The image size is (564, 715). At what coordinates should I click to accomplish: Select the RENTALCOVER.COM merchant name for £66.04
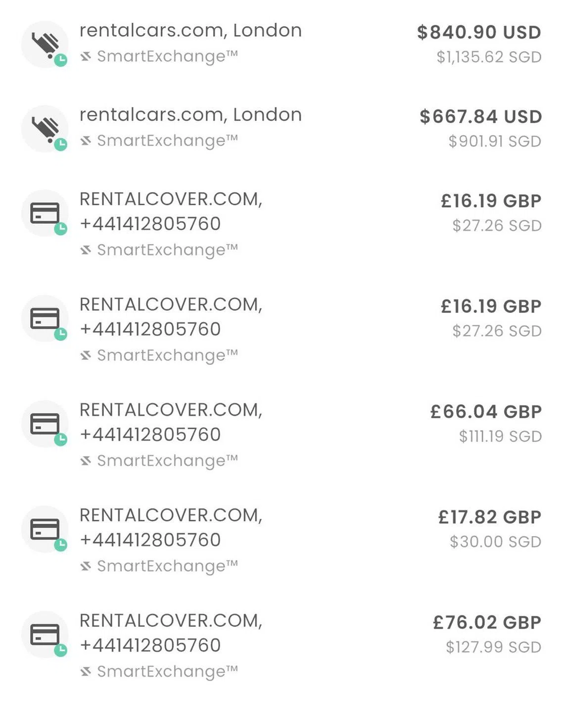(x=171, y=410)
